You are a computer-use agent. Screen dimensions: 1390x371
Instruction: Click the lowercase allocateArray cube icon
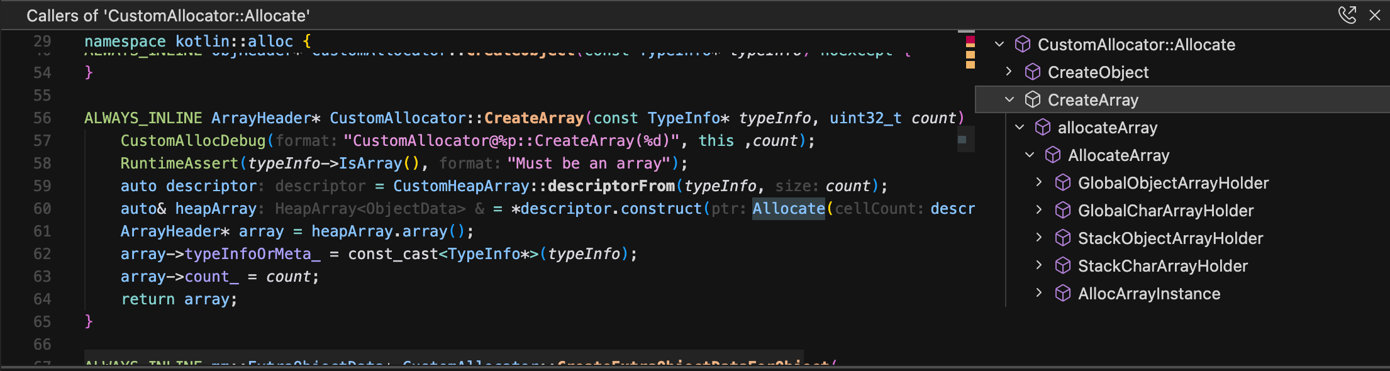[1043, 127]
